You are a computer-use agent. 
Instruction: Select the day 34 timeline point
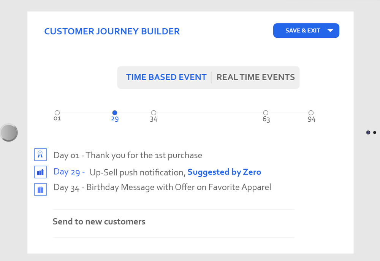point(154,113)
